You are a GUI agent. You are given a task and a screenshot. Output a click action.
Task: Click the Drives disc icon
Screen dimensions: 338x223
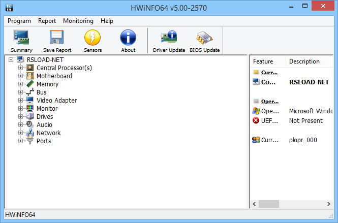click(30, 116)
